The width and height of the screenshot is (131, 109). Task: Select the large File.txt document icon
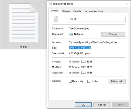23,23
